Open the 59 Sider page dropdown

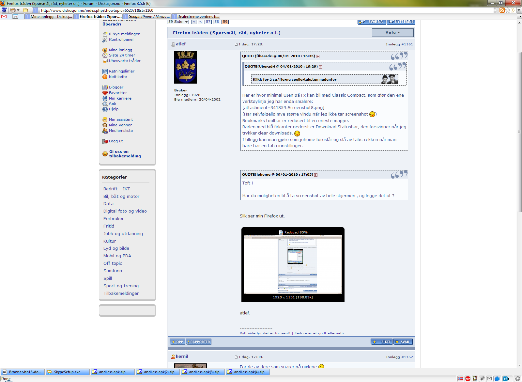coord(178,22)
